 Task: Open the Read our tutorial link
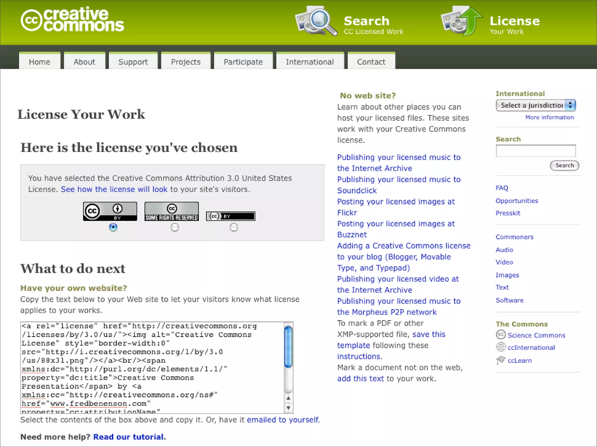click(x=129, y=437)
